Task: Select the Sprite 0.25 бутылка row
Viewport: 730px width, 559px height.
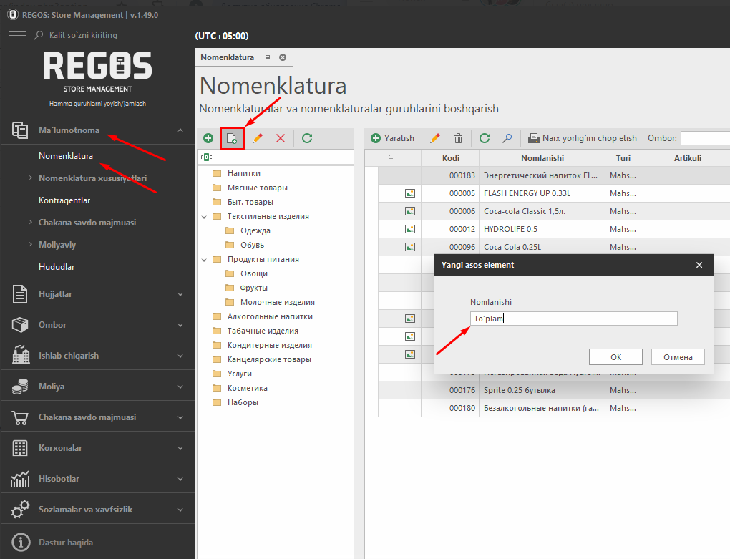Action: click(554, 390)
